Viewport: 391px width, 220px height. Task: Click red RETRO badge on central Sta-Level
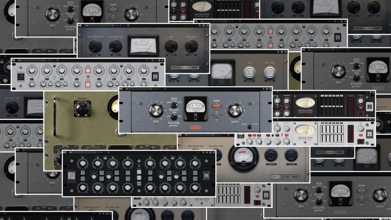click(195, 127)
